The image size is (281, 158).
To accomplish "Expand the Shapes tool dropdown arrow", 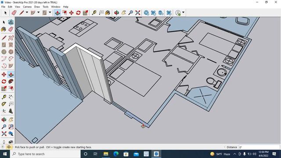I will 50,13.
